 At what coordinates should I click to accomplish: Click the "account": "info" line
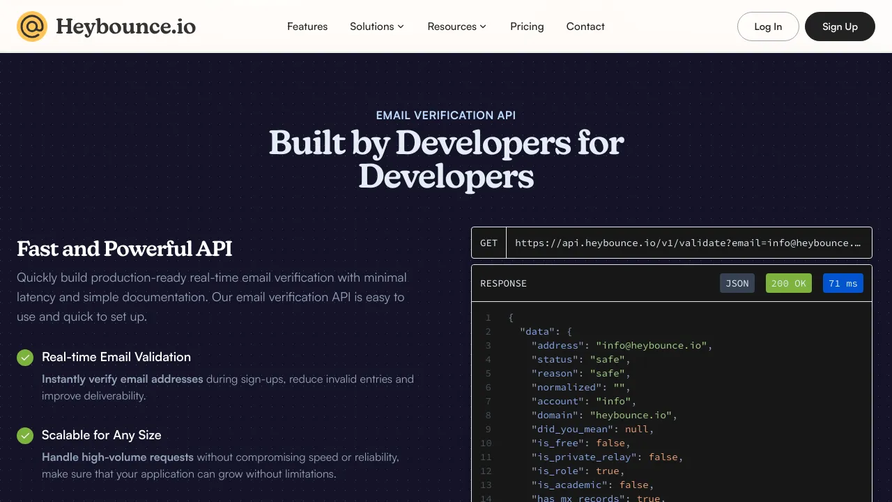(x=583, y=401)
